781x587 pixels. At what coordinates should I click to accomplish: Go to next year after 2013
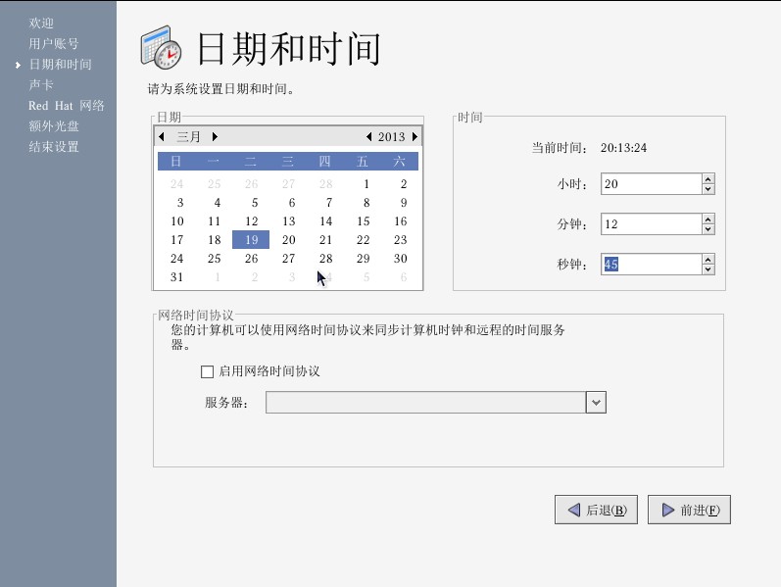pos(415,136)
